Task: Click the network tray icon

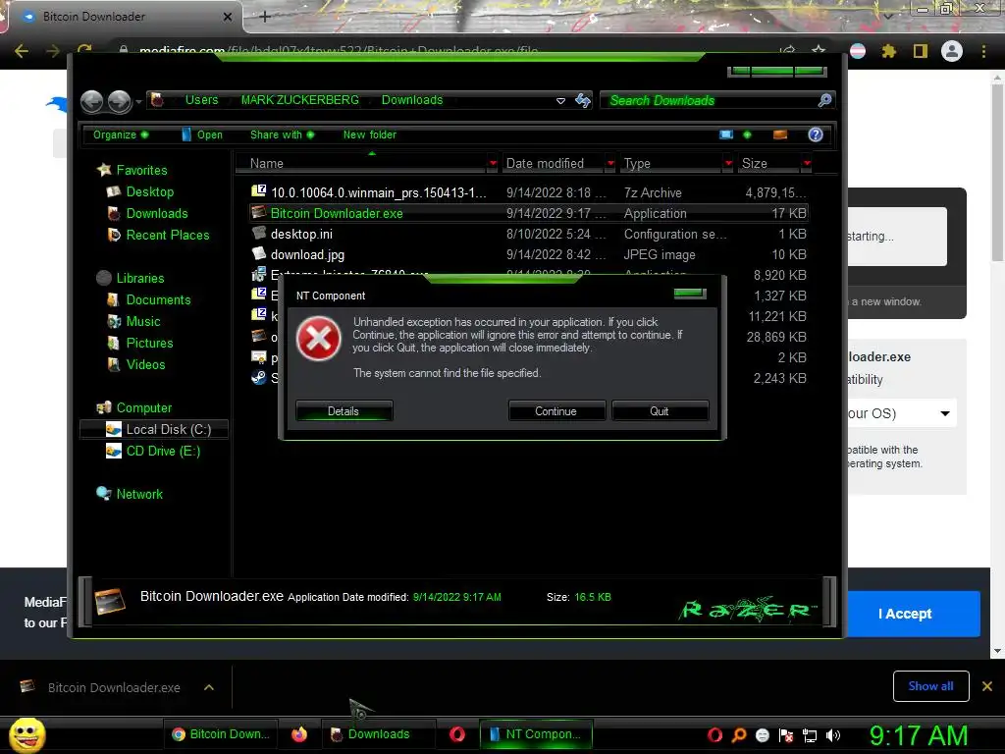Action: (810, 735)
